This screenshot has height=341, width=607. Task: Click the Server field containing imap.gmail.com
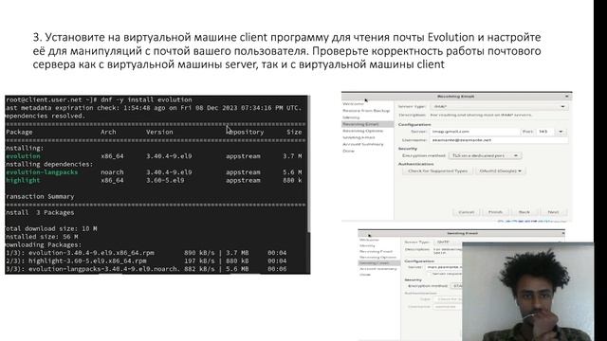tap(474, 132)
